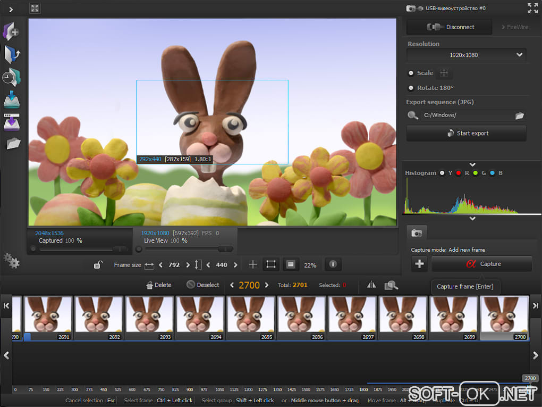
Task: Open the 1920x1080 resolution dropdown
Action: pyautogui.click(x=467, y=55)
